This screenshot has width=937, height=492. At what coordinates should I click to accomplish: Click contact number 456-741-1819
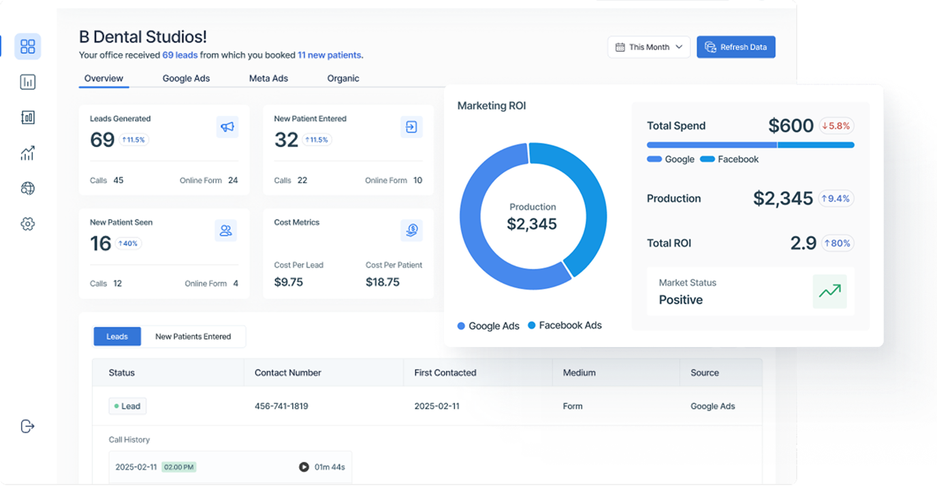click(x=281, y=406)
